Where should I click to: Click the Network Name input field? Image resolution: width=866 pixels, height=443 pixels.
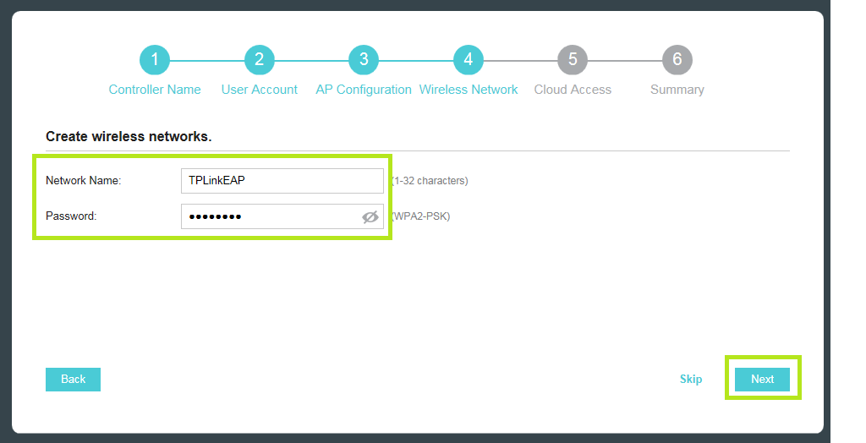(282, 181)
